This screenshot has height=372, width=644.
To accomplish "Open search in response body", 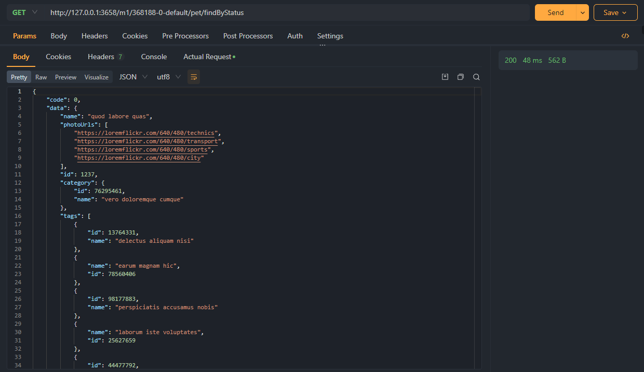I will coord(476,77).
